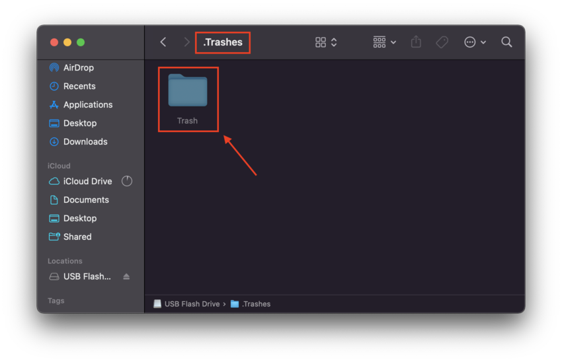This screenshot has width=562, height=362.
Task: Click the .Trashes window title
Action: (223, 42)
